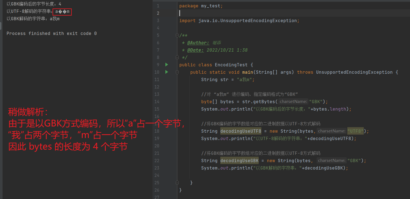The image size is (410, 199).
Task: Click the println statement on line 19
Action: (279, 138)
